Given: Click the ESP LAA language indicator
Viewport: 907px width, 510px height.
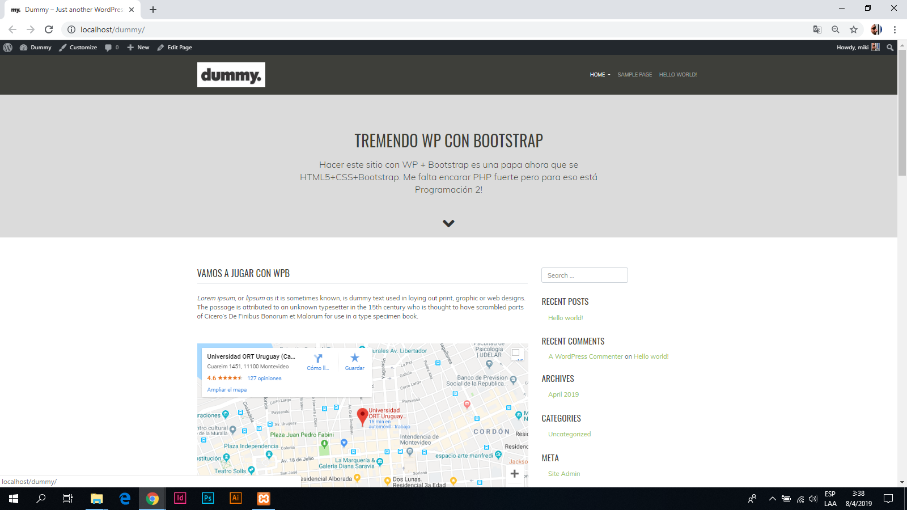Looking at the screenshot, I should pos(830,499).
